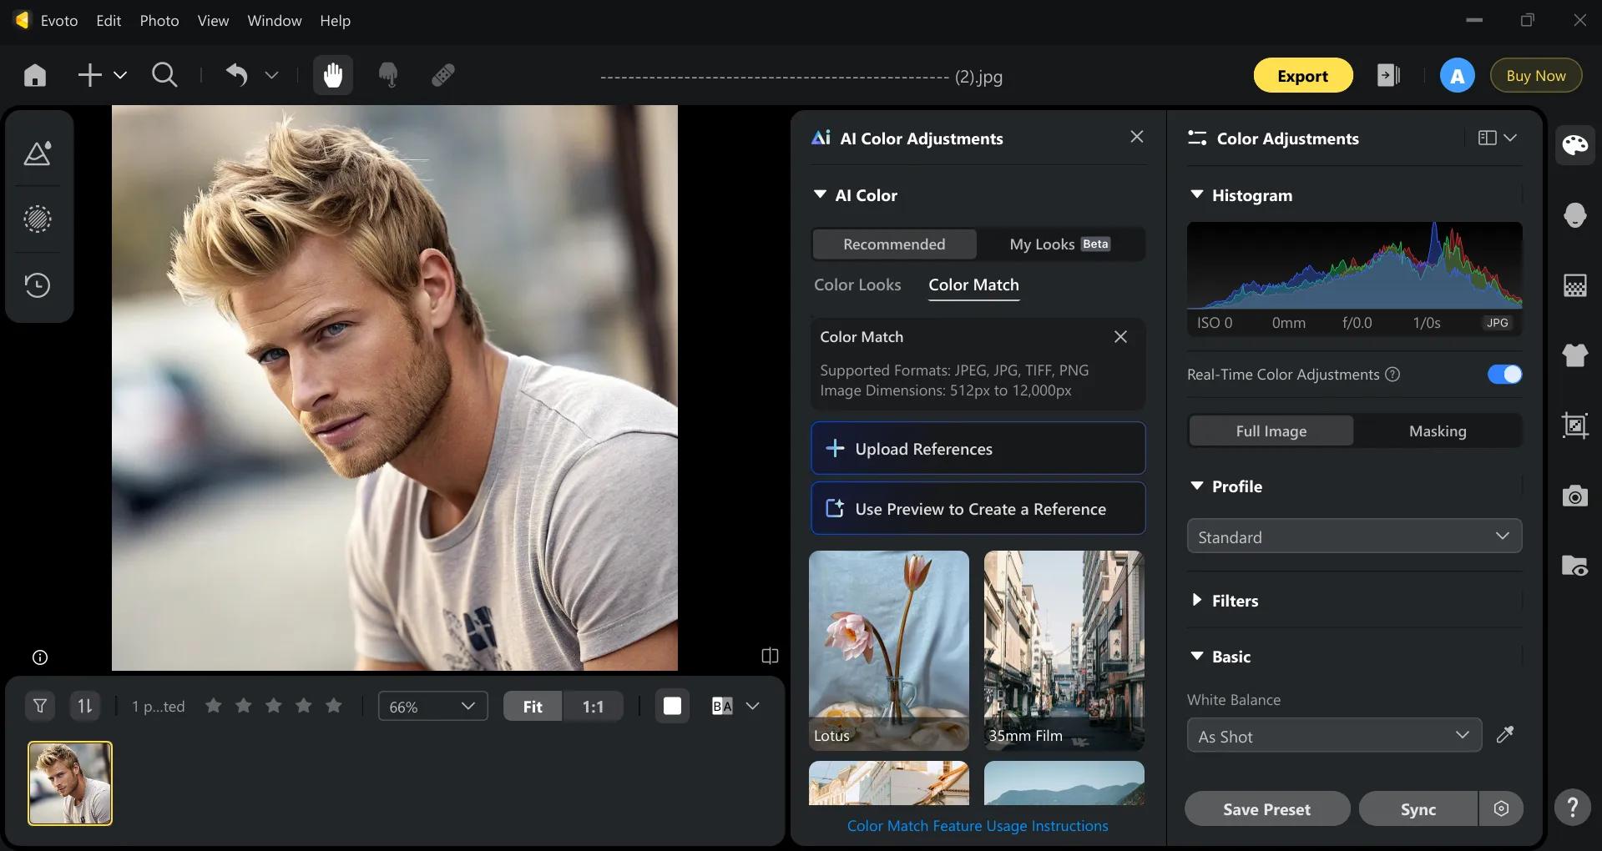Toggle Real-Time Color Adjustments switch
Viewport: 1602px width, 851px height.
(x=1504, y=375)
